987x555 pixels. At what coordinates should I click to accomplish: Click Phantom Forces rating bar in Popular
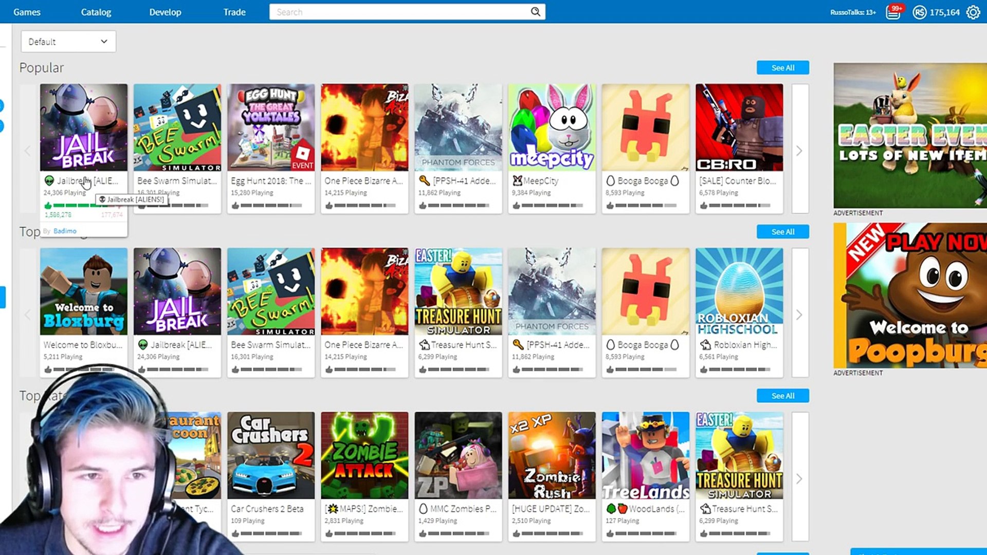click(x=458, y=206)
